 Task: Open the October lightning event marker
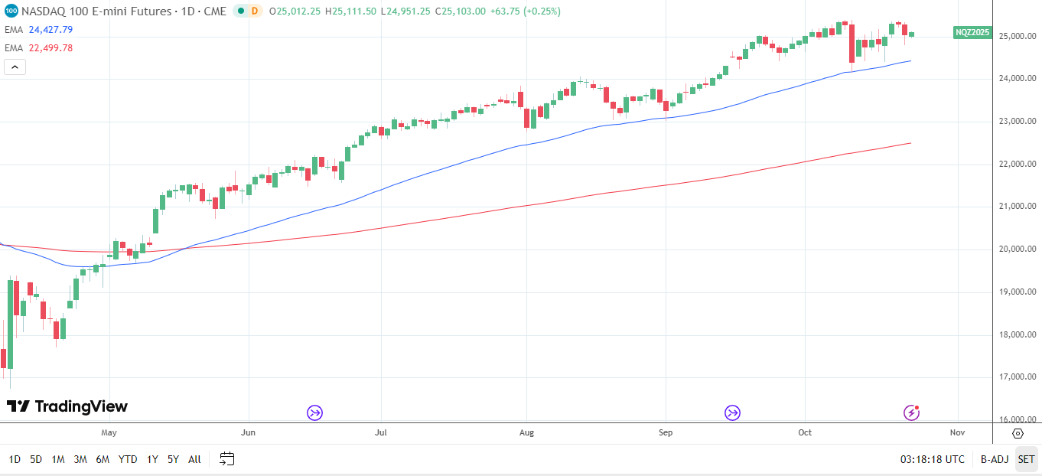[x=911, y=413]
